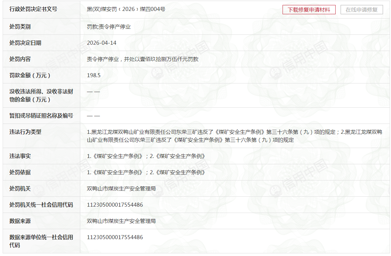
Task: Click the penalty type value 罚款;责令停产停业
Action: 109,26
